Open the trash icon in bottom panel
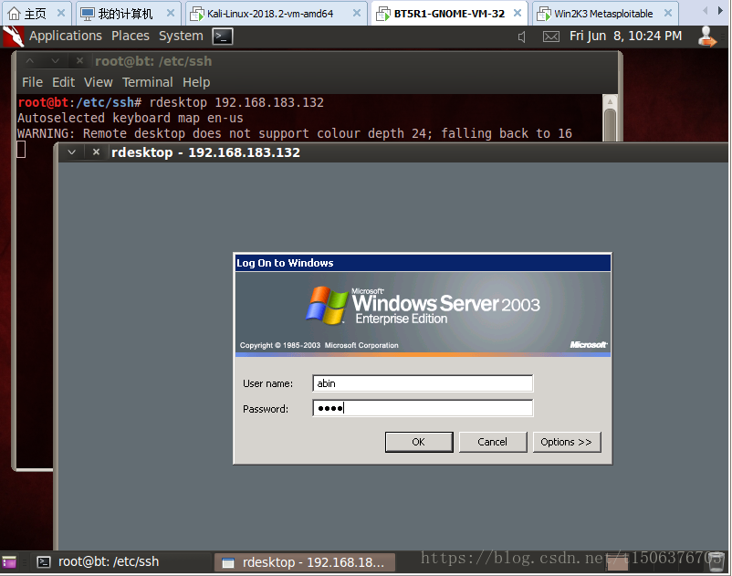This screenshot has height=576, width=732. point(716,562)
